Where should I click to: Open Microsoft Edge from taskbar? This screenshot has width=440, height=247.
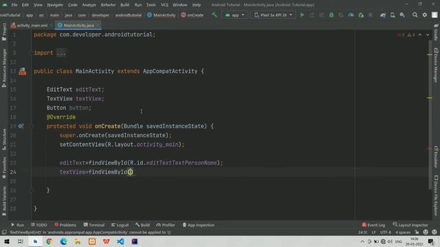tap(63, 242)
